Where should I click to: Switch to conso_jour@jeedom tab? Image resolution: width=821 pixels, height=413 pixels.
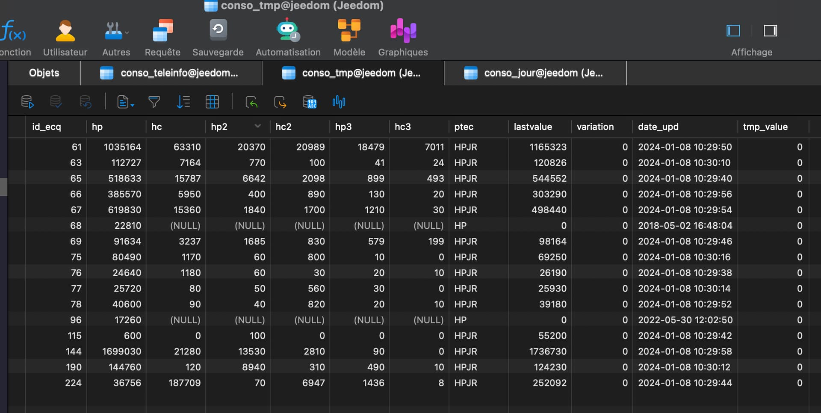535,73
